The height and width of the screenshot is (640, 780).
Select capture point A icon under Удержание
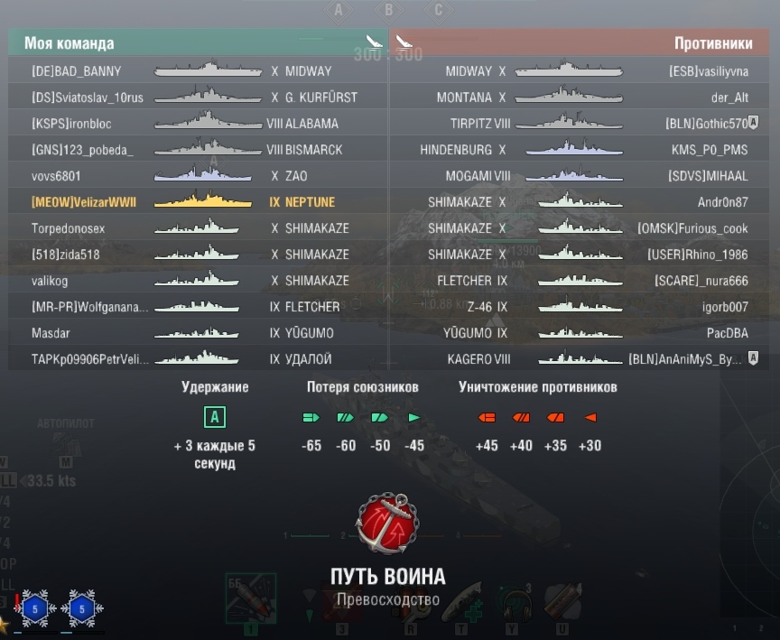214,417
